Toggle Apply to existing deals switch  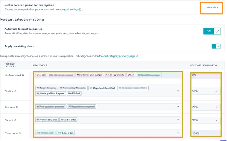point(216,46)
